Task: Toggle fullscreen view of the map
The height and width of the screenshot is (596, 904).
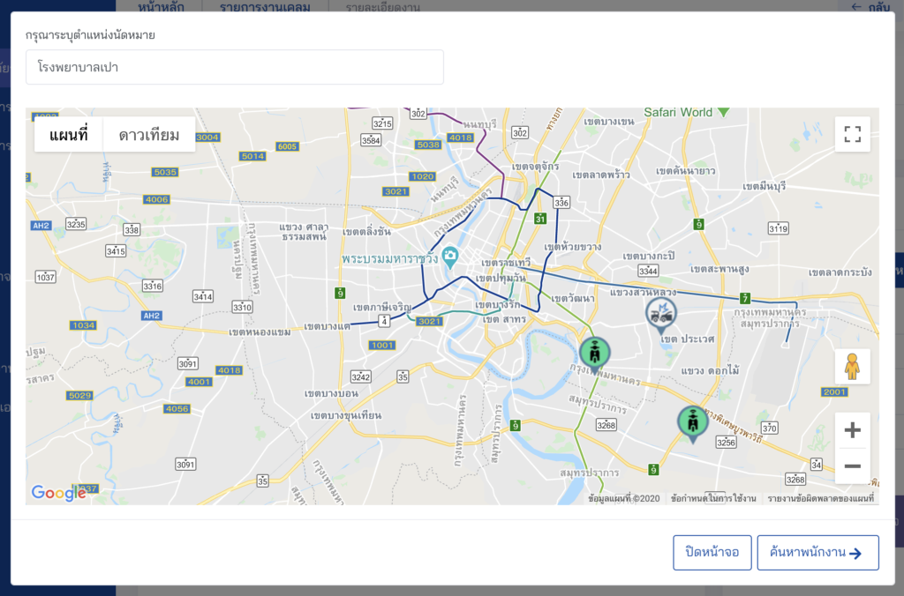Action: pos(852,134)
